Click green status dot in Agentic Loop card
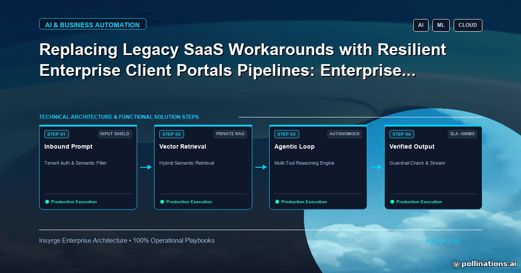Viewport: 521px width, 273px height. point(277,201)
